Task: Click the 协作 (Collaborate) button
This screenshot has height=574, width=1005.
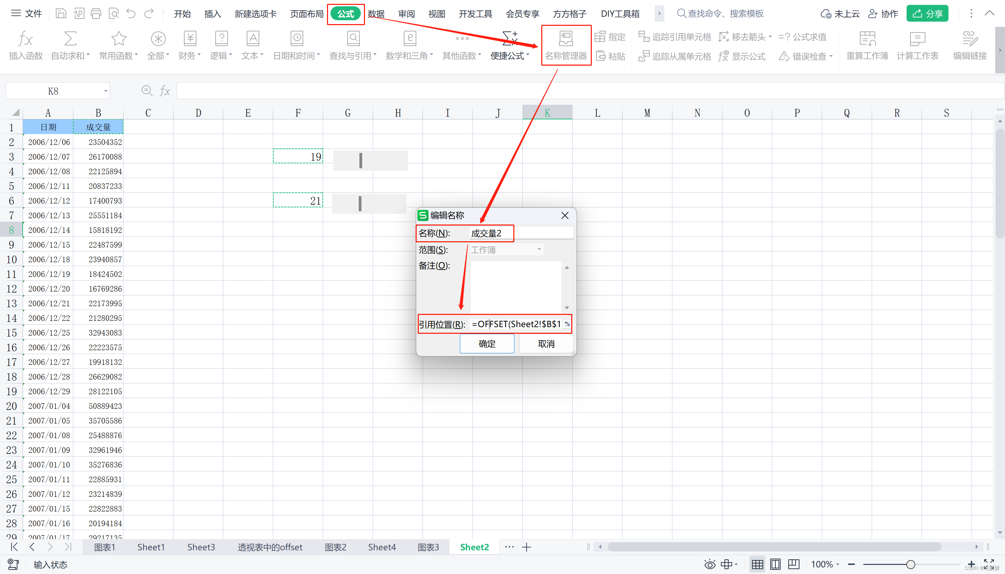Action: pos(883,14)
